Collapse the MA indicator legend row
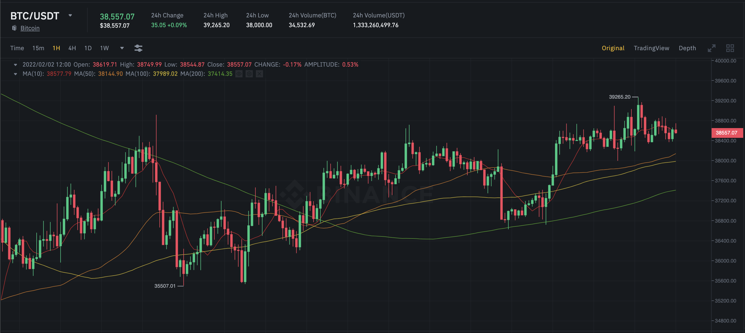 click(16, 74)
